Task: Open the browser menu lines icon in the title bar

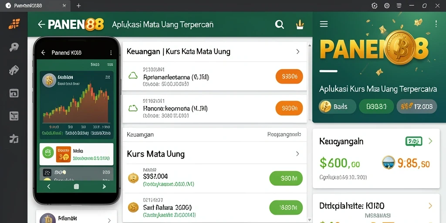Action: tap(399, 6)
